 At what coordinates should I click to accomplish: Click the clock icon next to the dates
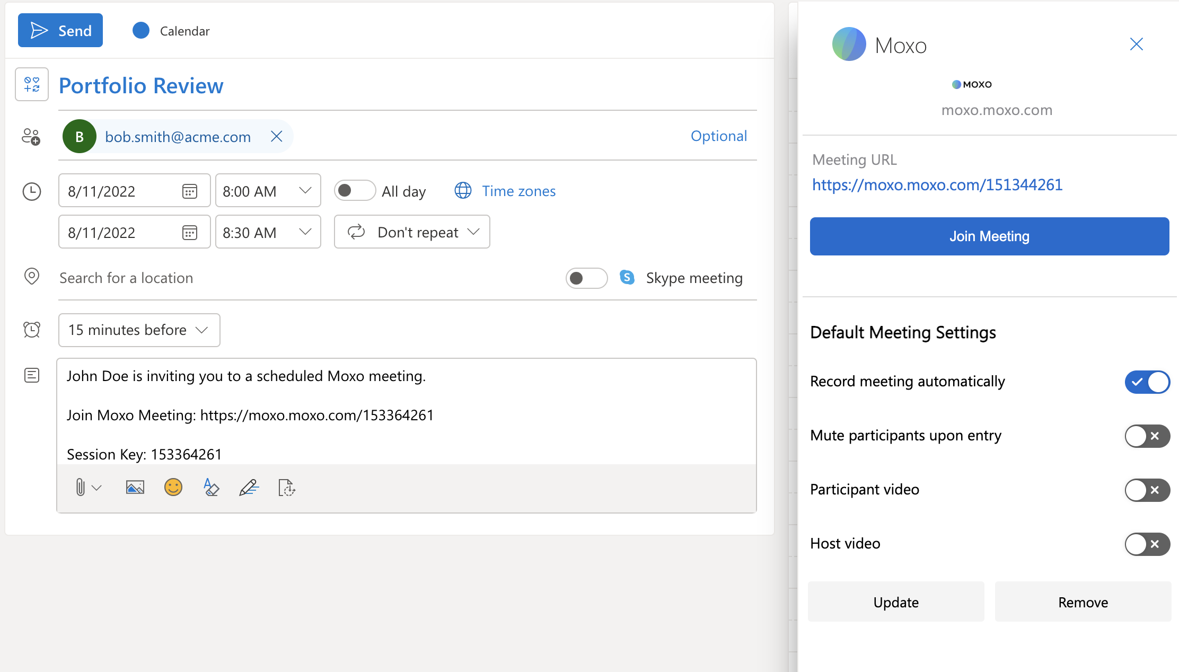click(x=32, y=191)
